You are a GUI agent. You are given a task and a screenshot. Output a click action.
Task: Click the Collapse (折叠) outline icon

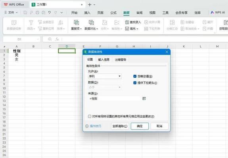pyautogui.click(x=205, y=29)
